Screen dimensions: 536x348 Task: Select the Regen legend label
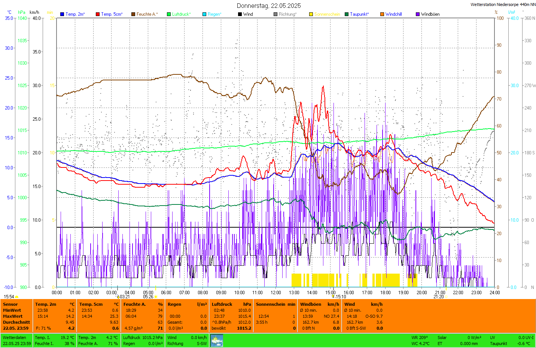pyautogui.click(x=214, y=14)
